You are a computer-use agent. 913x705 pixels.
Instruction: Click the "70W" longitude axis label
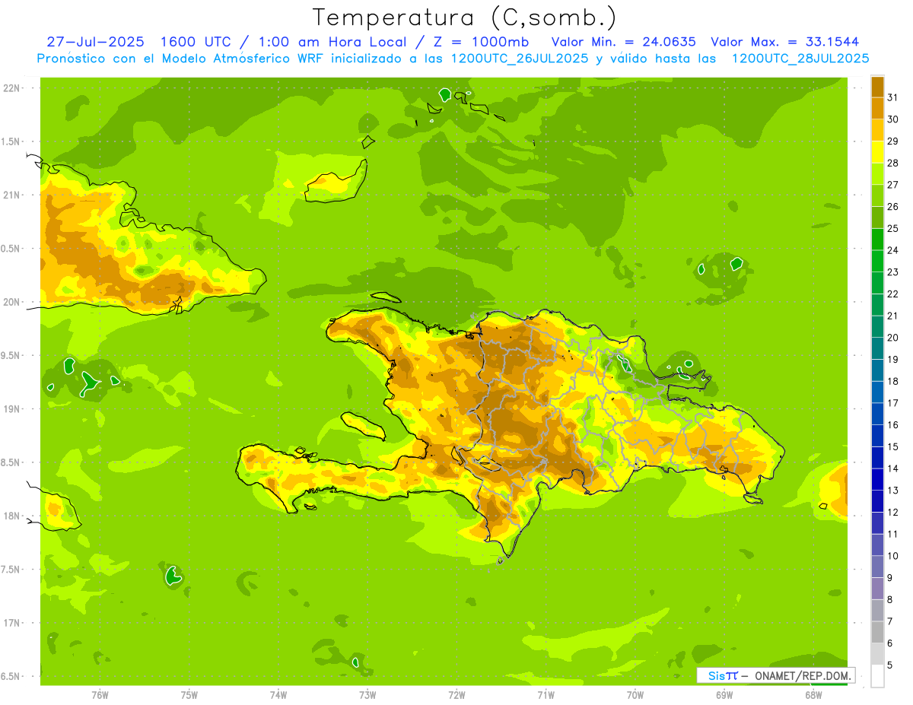click(635, 695)
